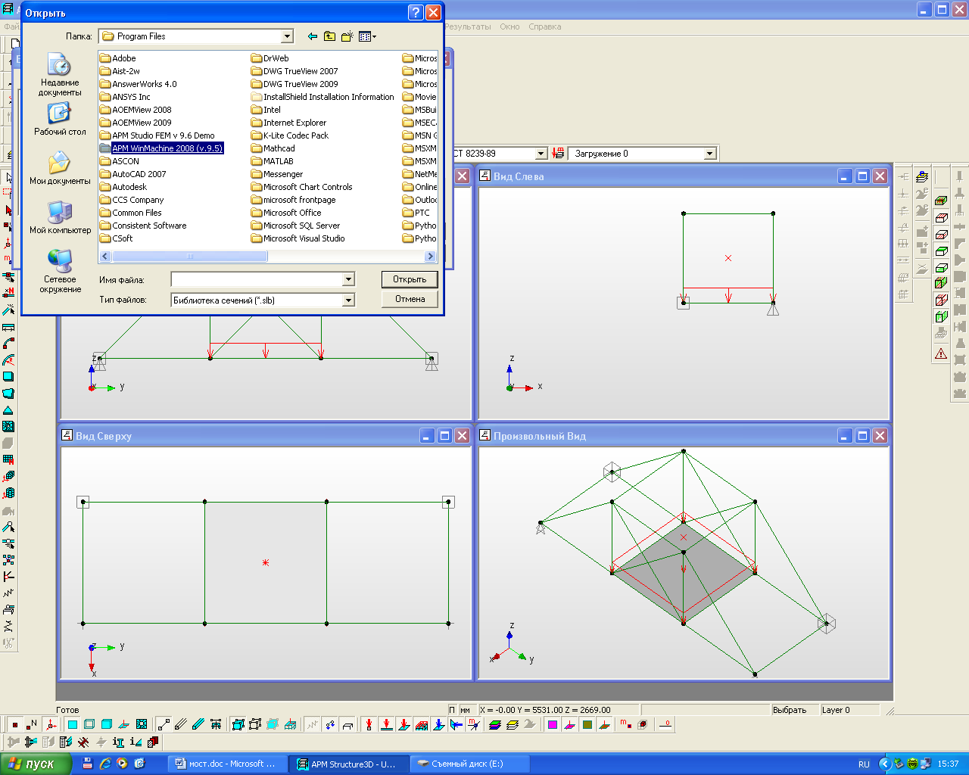Select the K-Lite Codec Pack folder
Image resolution: width=969 pixels, height=775 pixels.
tap(290, 135)
